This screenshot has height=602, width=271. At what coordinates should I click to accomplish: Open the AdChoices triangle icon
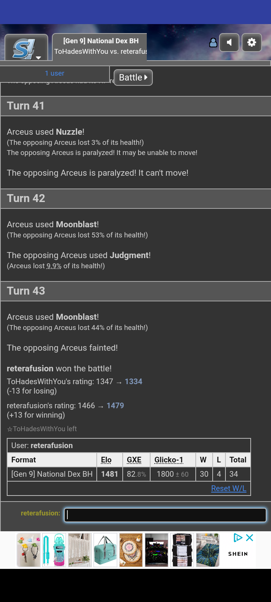(x=238, y=538)
